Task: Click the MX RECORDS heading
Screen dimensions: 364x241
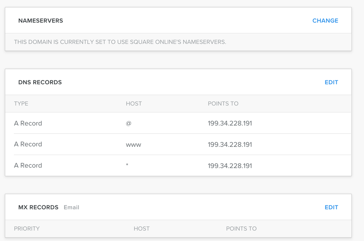Action: [x=38, y=207]
